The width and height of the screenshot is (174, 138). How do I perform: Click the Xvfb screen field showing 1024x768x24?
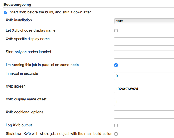click(x=144, y=89)
